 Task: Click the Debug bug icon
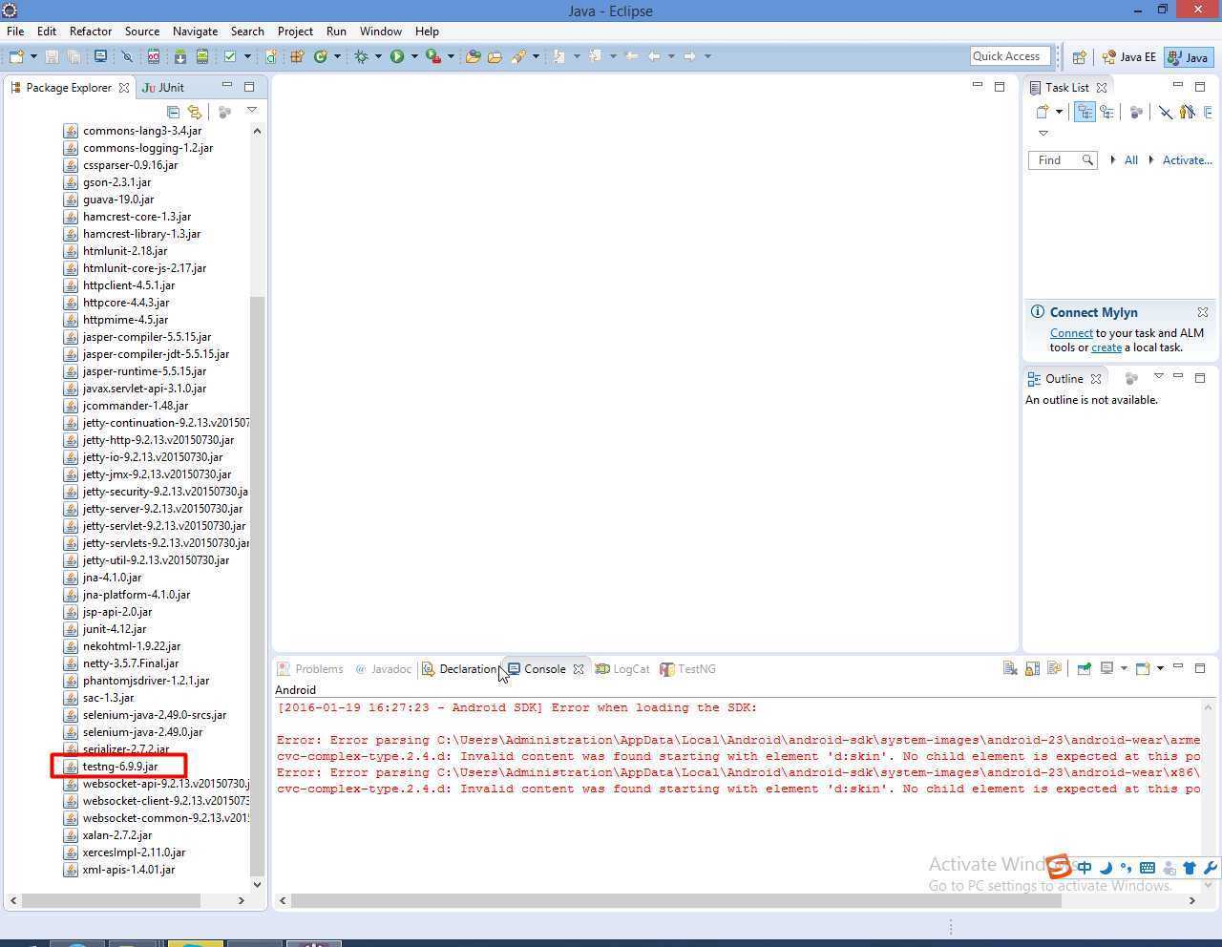click(361, 56)
